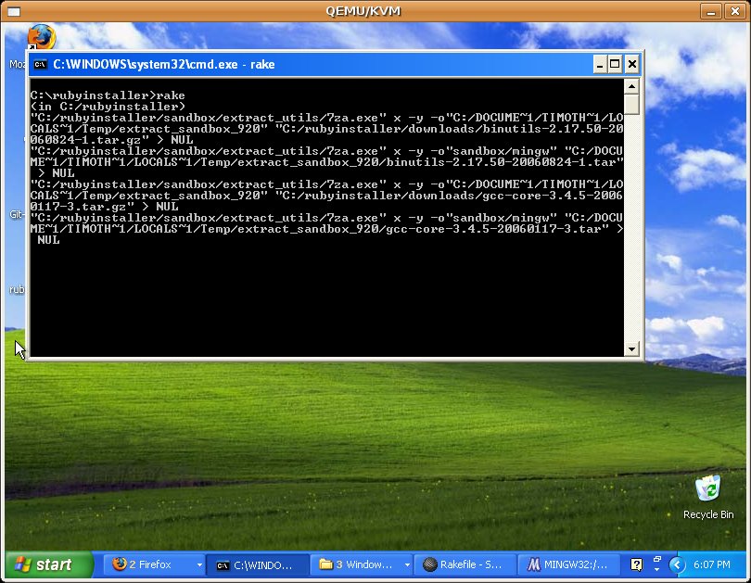Image resolution: width=751 pixels, height=583 pixels.
Task: Switch to the MINGW32 taskbar button
Action: click(568, 564)
